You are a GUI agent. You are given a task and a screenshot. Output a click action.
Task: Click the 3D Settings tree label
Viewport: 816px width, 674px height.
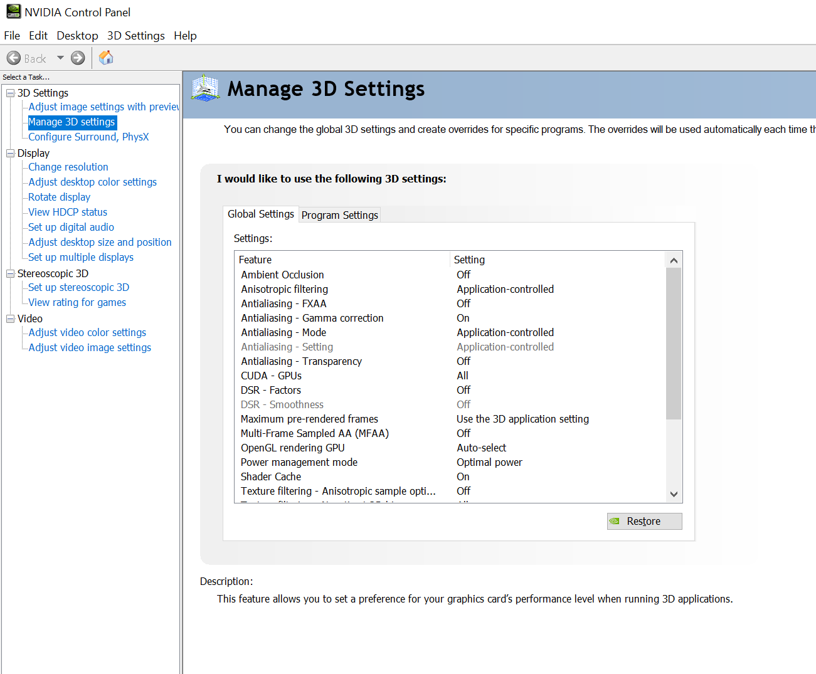point(43,93)
